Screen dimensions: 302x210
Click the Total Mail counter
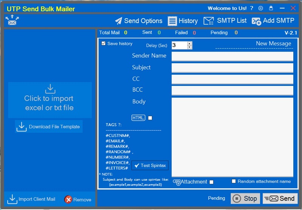click(x=113, y=32)
